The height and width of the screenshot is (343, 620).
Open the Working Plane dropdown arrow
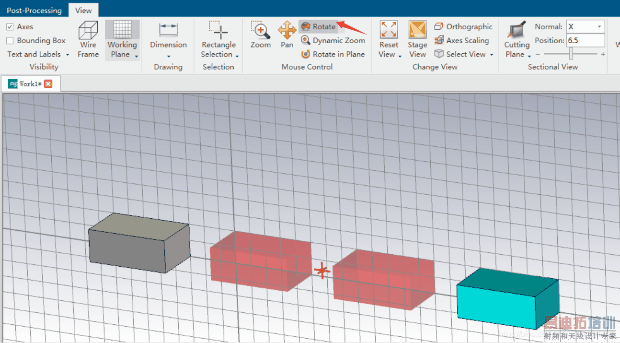tap(137, 56)
